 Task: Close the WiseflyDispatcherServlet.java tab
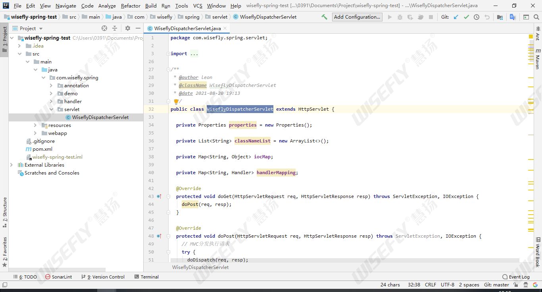[x=225, y=28]
